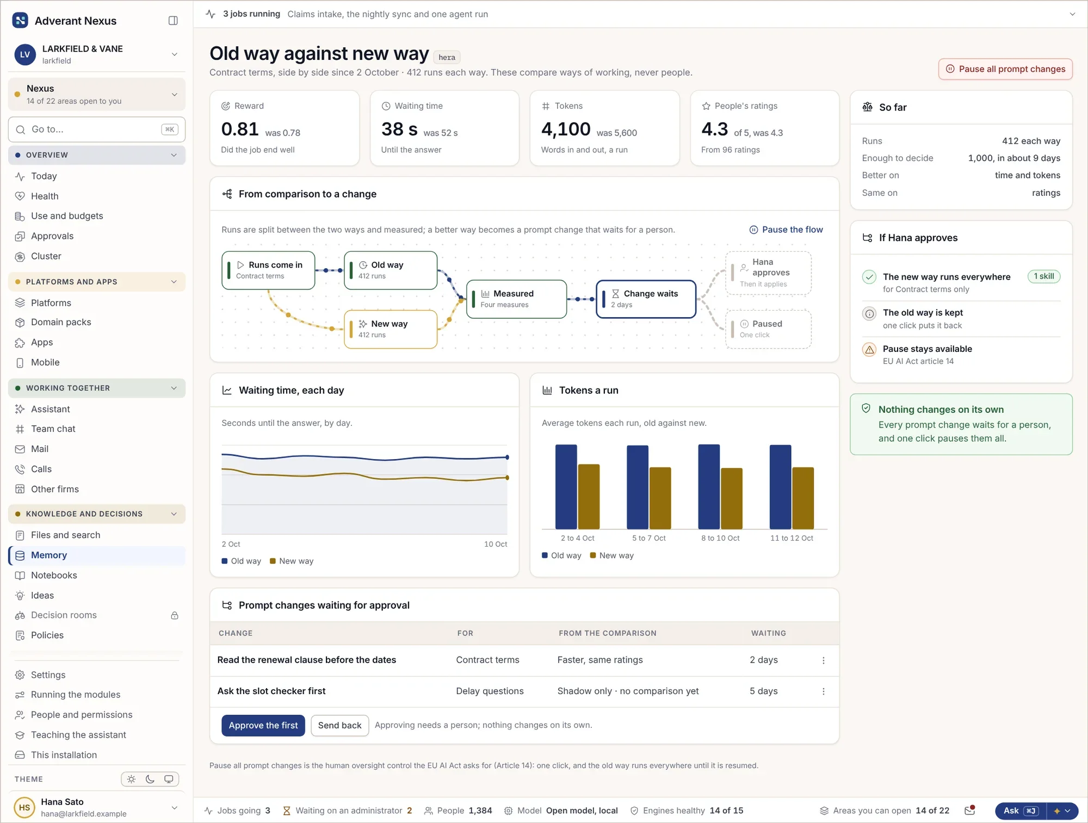Image resolution: width=1088 pixels, height=823 pixels.
Task: Click Pause all prompt changes button
Action: (x=1005, y=69)
